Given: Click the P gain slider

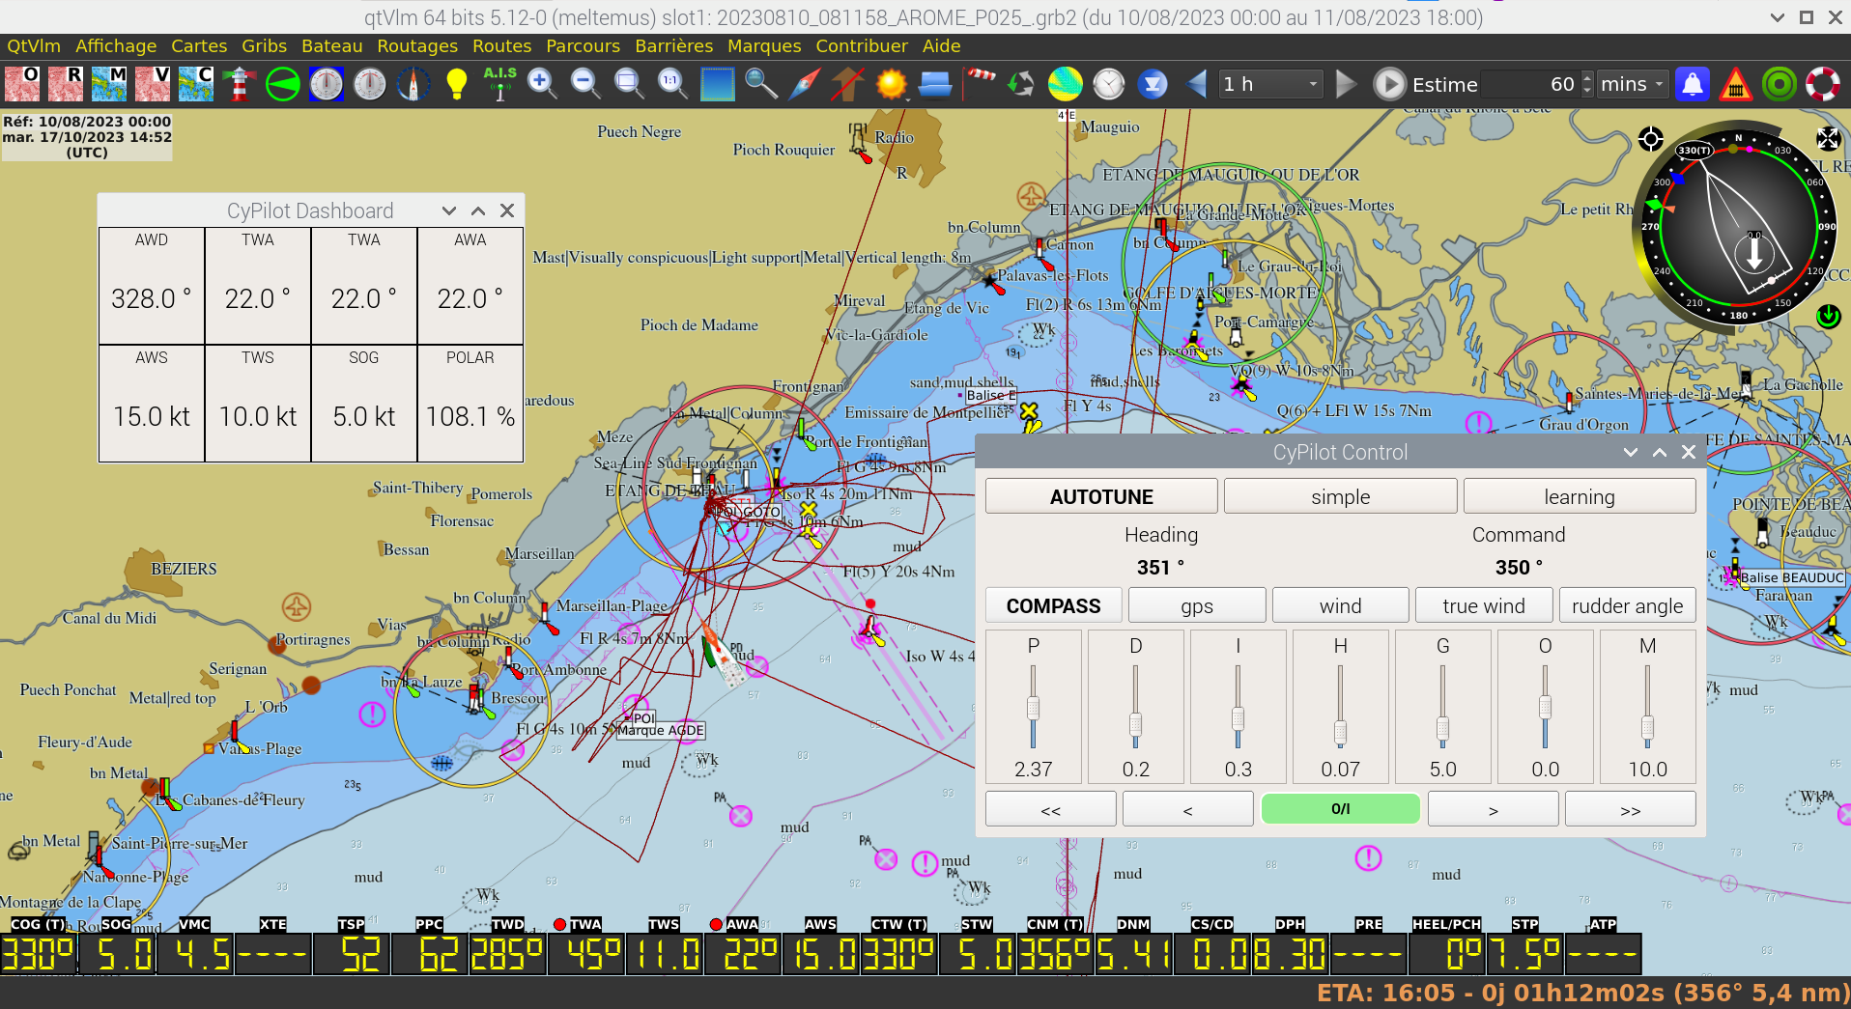Looking at the screenshot, I should click(x=1033, y=708).
